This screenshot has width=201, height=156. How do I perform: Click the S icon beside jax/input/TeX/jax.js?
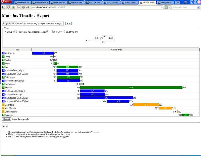(x=3, y=95)
